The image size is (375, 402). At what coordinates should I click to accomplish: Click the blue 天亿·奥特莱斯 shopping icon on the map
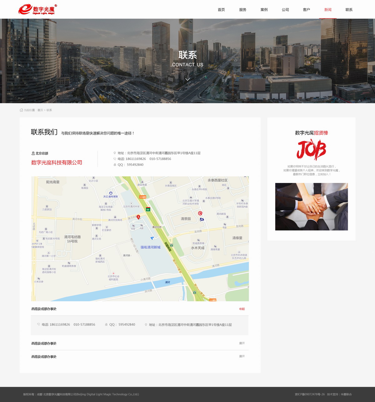click(111, 193)
